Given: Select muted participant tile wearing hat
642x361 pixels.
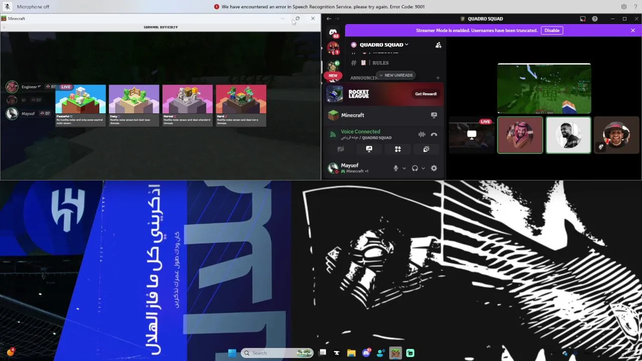Looking at the screenshot, I should (616, 135).
